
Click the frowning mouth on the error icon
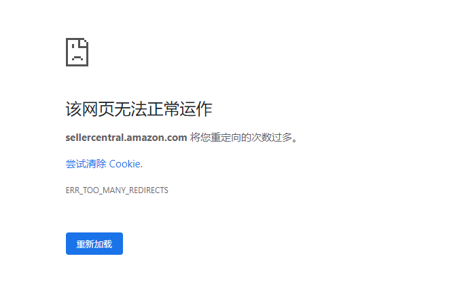77,58
